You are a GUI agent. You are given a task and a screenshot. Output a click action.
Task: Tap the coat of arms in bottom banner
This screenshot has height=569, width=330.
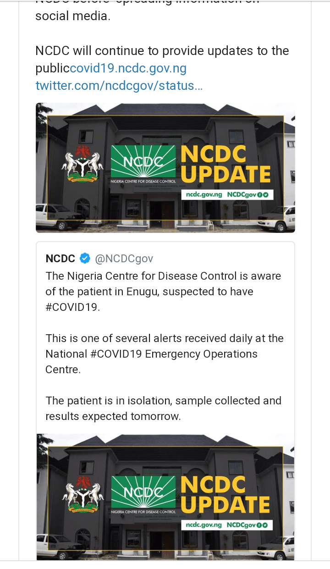point(82,496)
